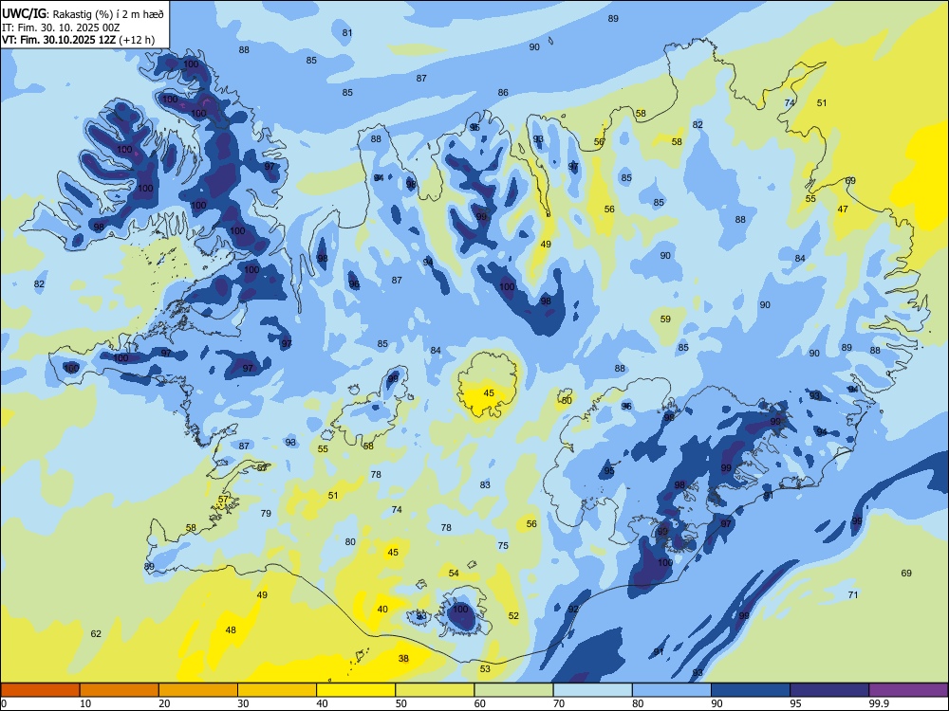Click the dark orange 0–10 legend swatch
The image size is (949, 711).
click(x=40, y=690)
